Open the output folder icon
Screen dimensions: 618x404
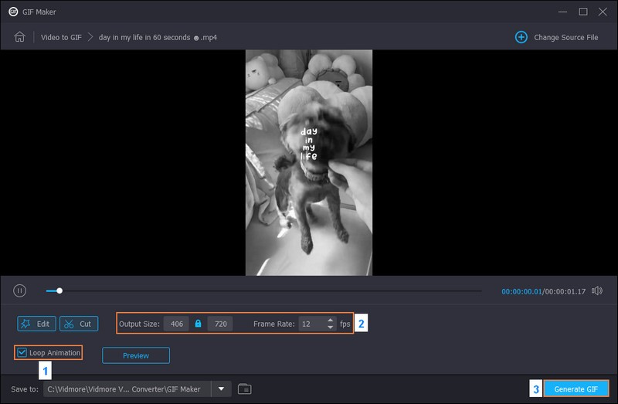[x=245, y=389]
